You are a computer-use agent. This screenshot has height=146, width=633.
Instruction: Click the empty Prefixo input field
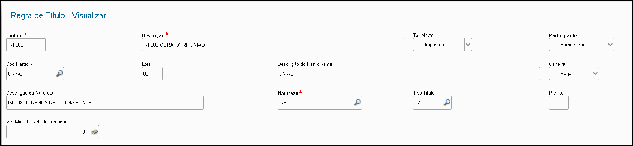coord(558,103)
